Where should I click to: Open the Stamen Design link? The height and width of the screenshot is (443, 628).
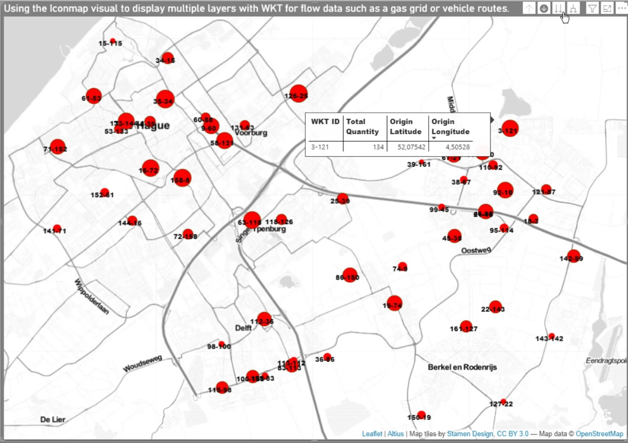coord(469,434)
